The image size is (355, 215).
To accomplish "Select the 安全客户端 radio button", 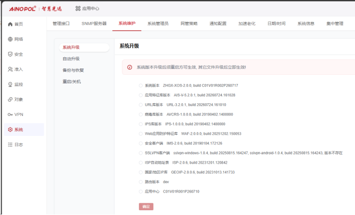I will coord(141,143).
